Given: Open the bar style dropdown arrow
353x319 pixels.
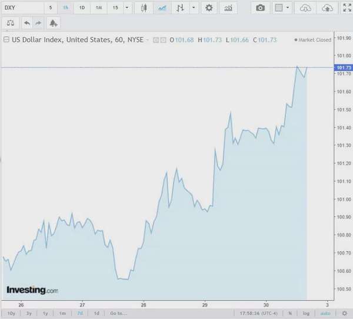Looking at the screenshot, I should (x=194, y=8).
